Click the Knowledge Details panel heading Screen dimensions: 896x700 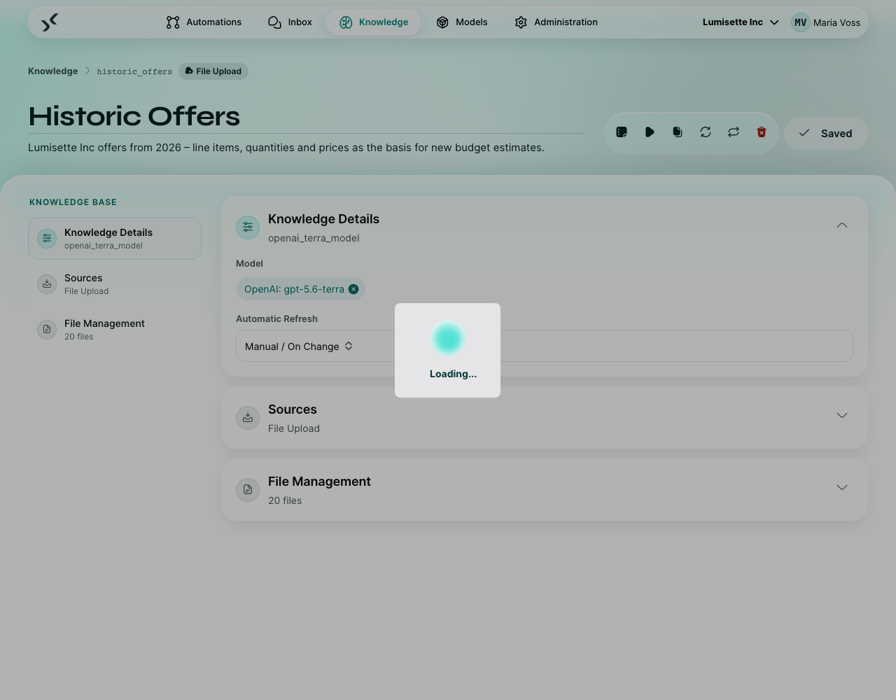click(323, 219)
